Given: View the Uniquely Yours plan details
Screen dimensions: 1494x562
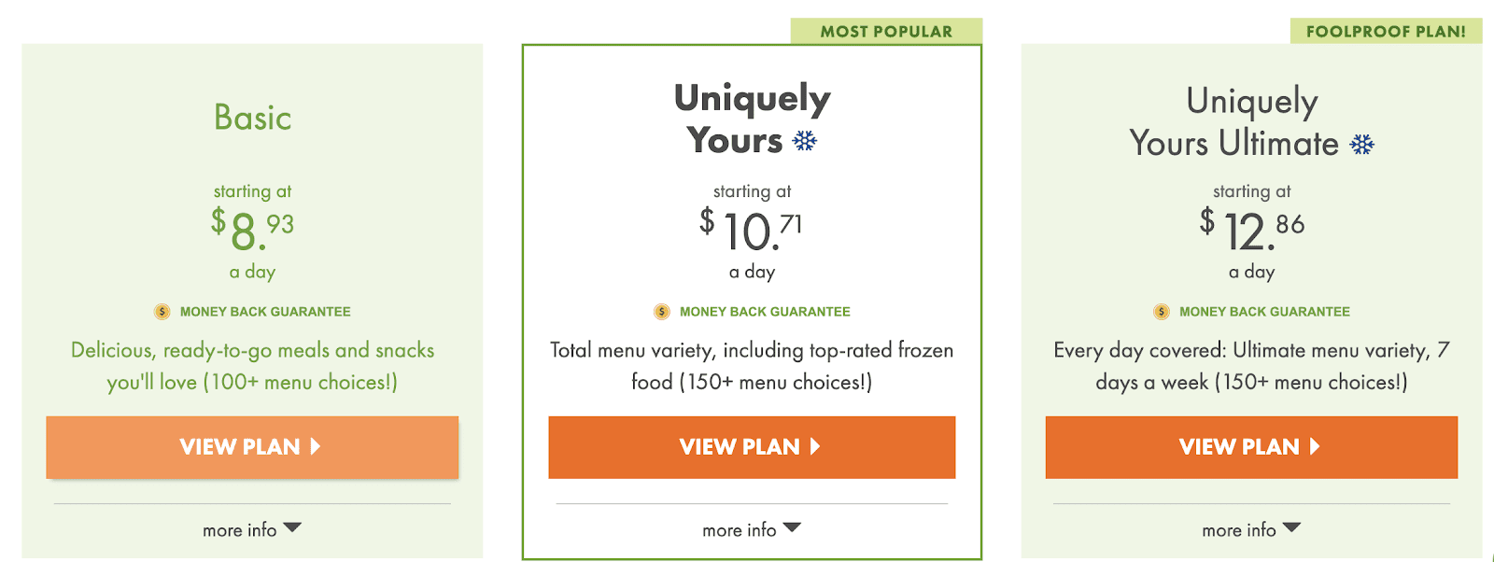Looking at the screenshot, I should point(752,447).
